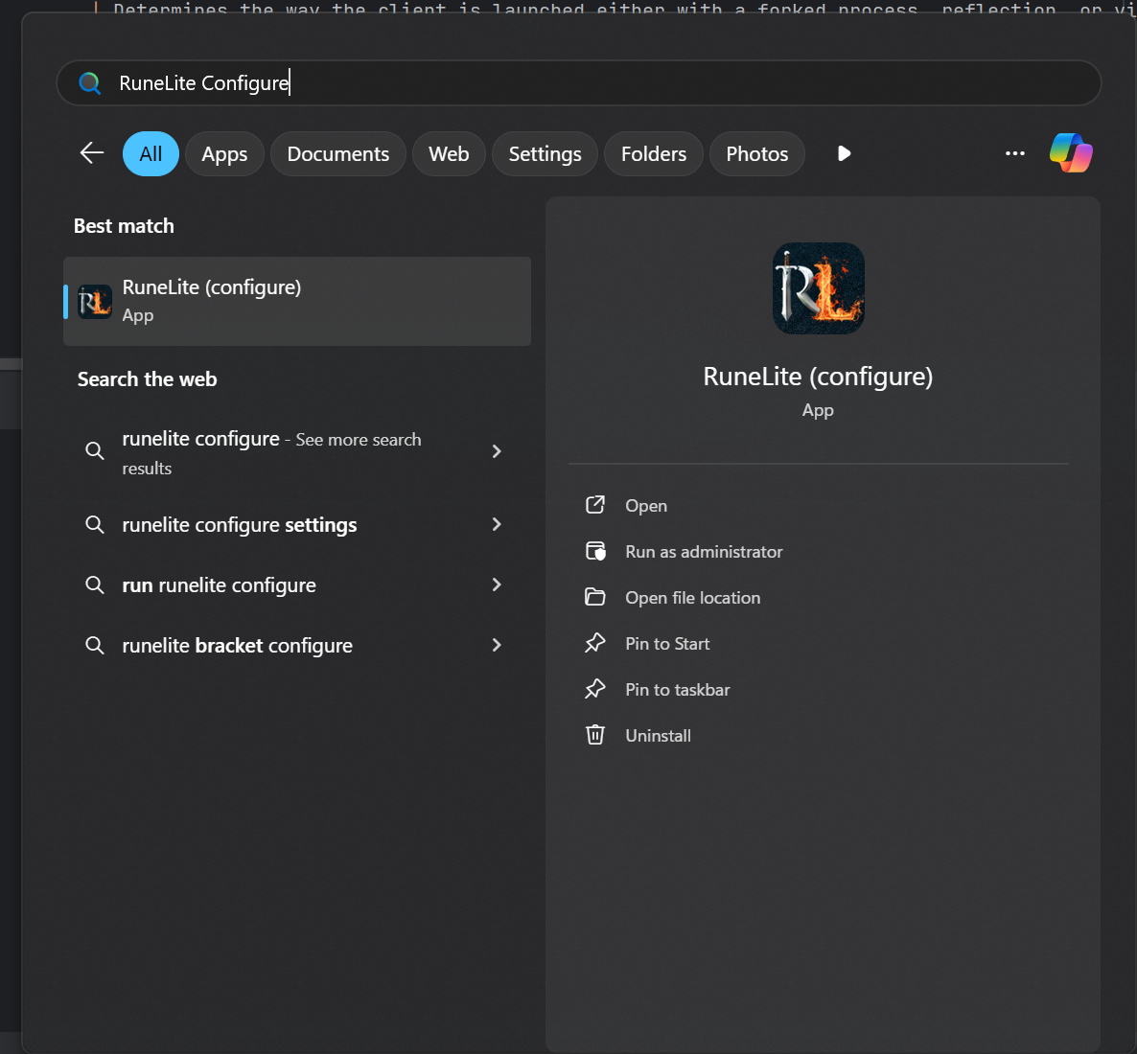Switch to the Apps filter tab

(224, 153)
